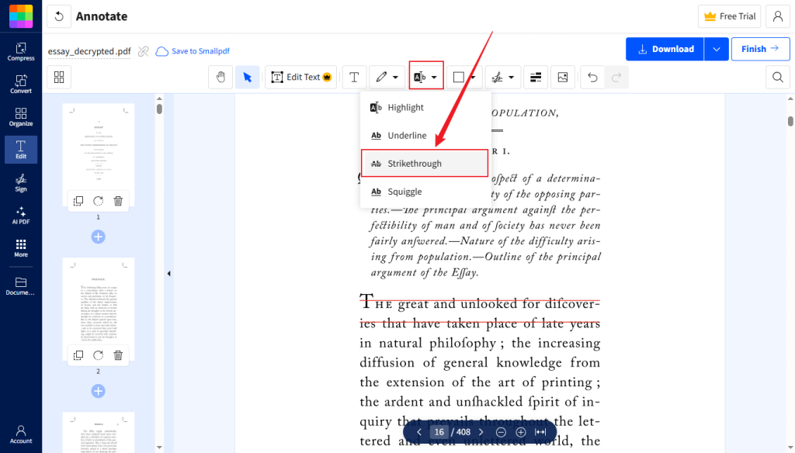795x453 pixels.
Task: Undo the last annotation
Action: [591, 77]
